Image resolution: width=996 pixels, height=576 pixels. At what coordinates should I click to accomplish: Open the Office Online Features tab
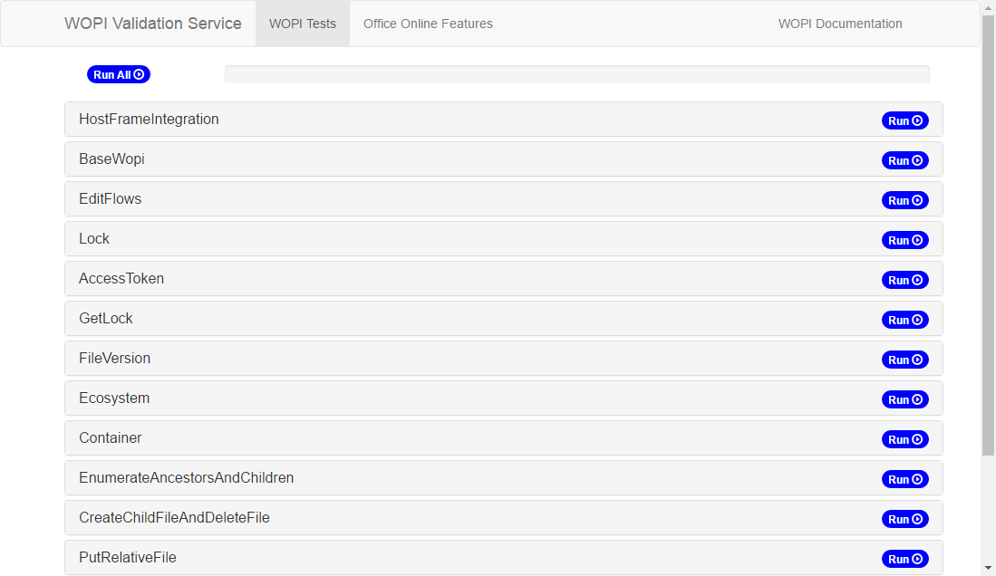[428, 24]
